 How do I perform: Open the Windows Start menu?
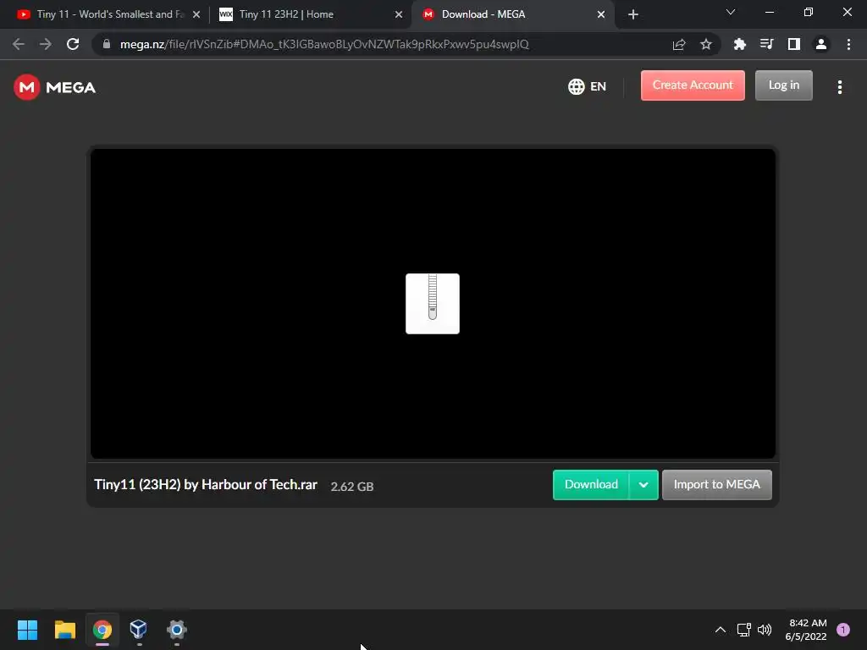point(27,630)
